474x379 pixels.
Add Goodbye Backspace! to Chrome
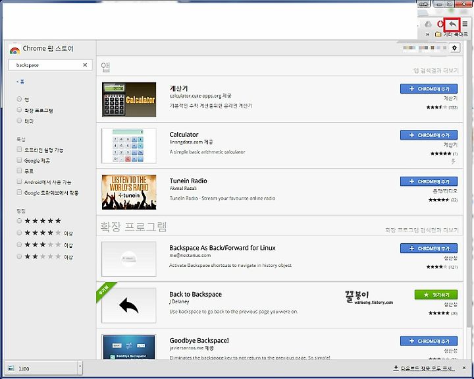coord(429,341)
